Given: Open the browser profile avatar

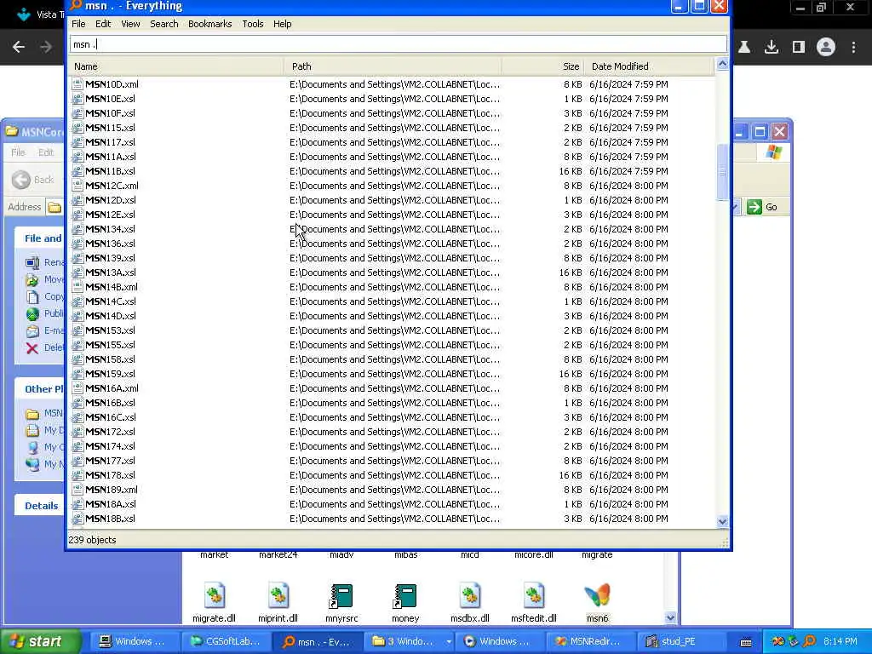Looking at the screenshot, I should (x=826, y=48).
